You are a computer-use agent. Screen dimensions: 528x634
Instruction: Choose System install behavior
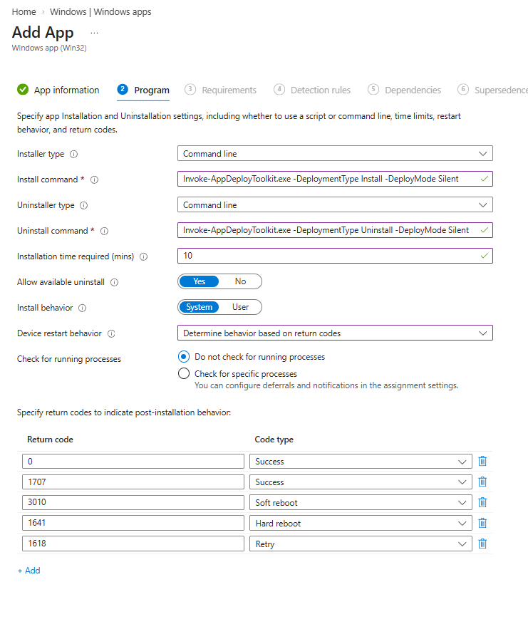click(199, 307)
